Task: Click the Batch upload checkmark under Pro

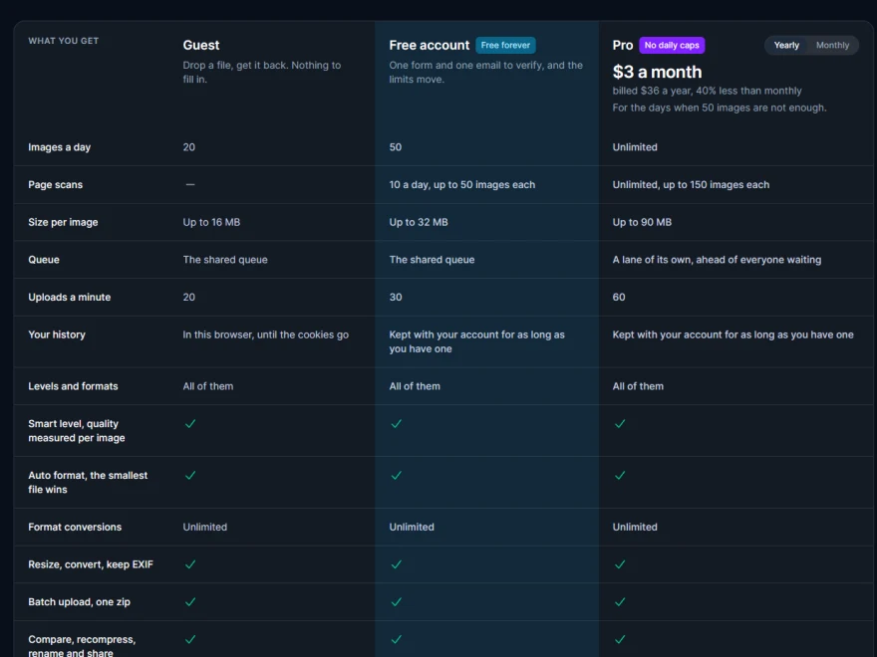Action: point(620,602)
